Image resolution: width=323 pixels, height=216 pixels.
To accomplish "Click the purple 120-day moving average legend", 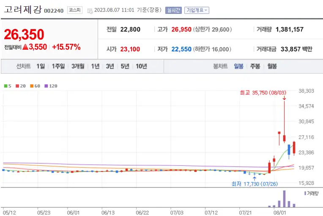I will point(51,86).
